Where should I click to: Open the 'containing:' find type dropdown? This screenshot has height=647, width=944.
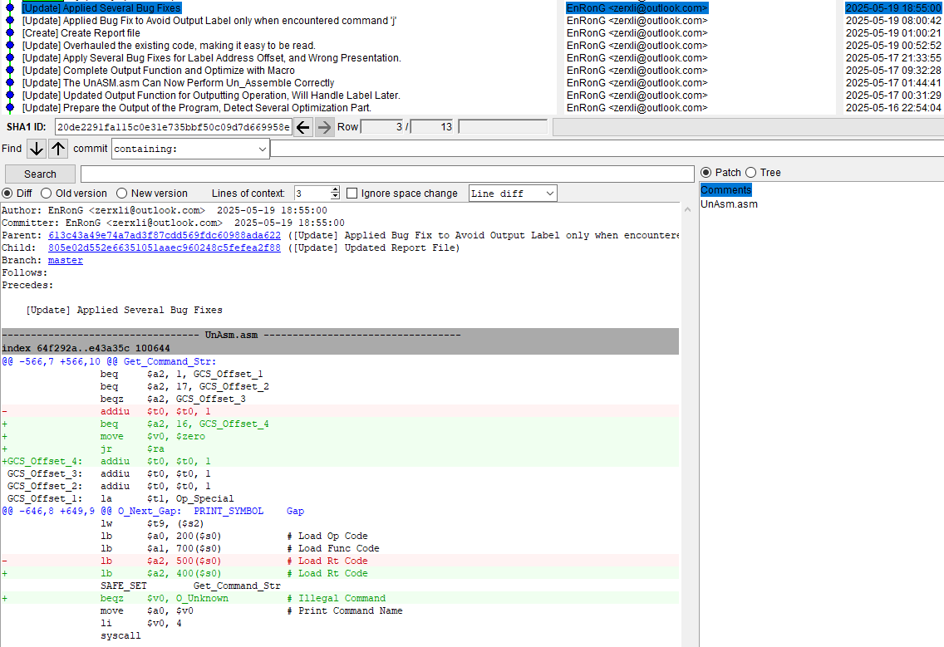(190, 149)
